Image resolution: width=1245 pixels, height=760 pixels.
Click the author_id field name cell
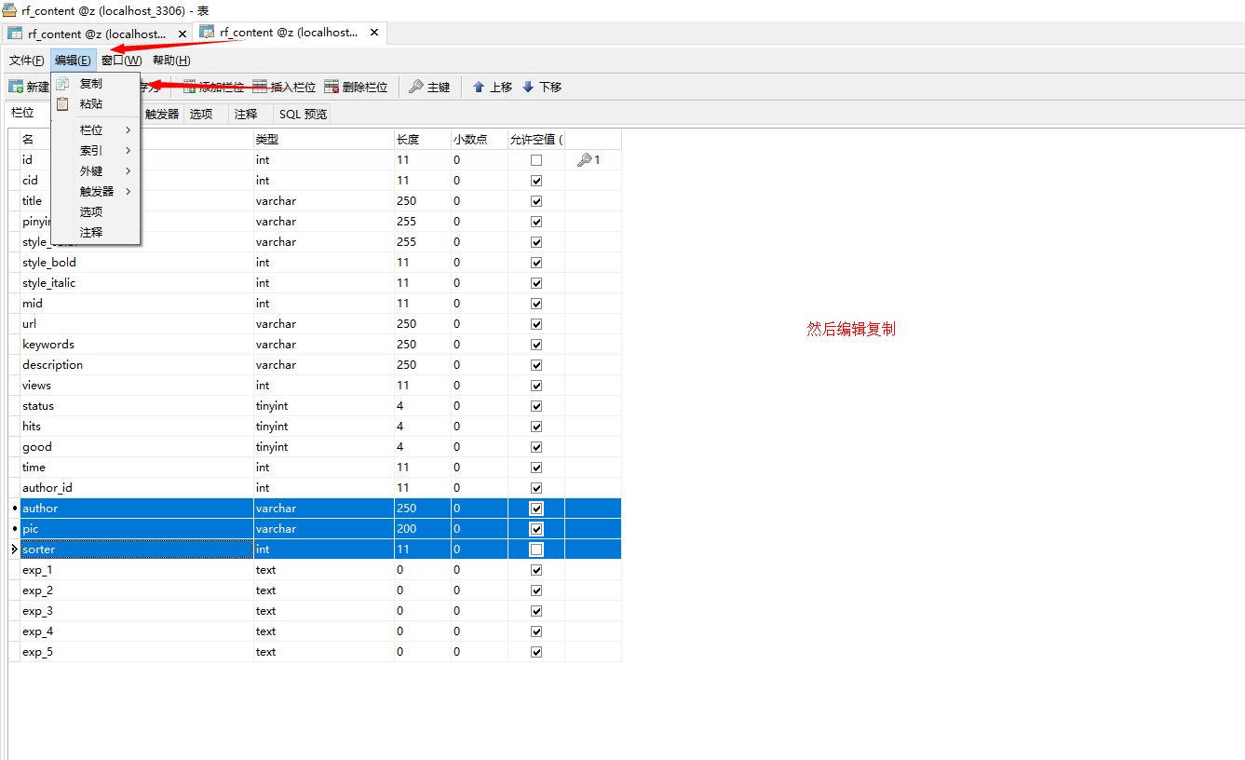coord(137,488)
